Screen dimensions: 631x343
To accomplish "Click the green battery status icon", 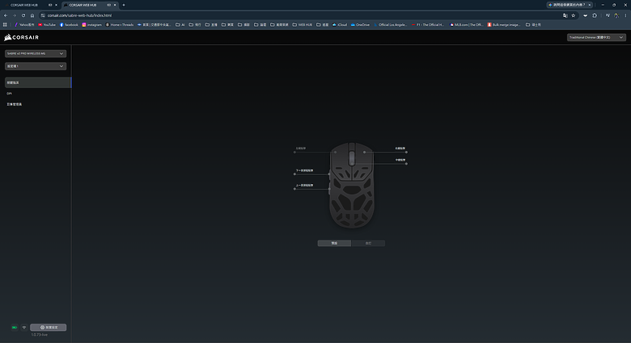I will (x=15, y=328).
